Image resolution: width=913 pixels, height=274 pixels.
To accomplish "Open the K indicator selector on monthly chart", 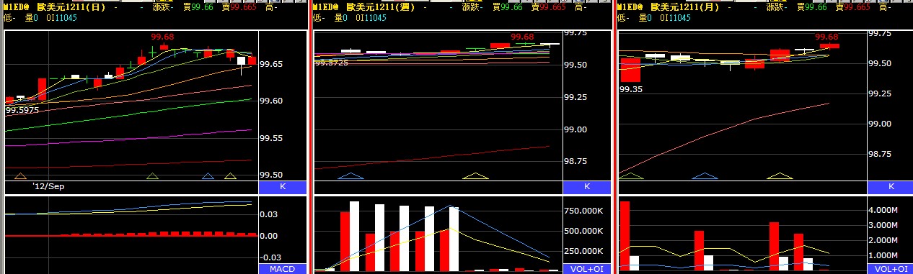I will click(x=891, y=187).
